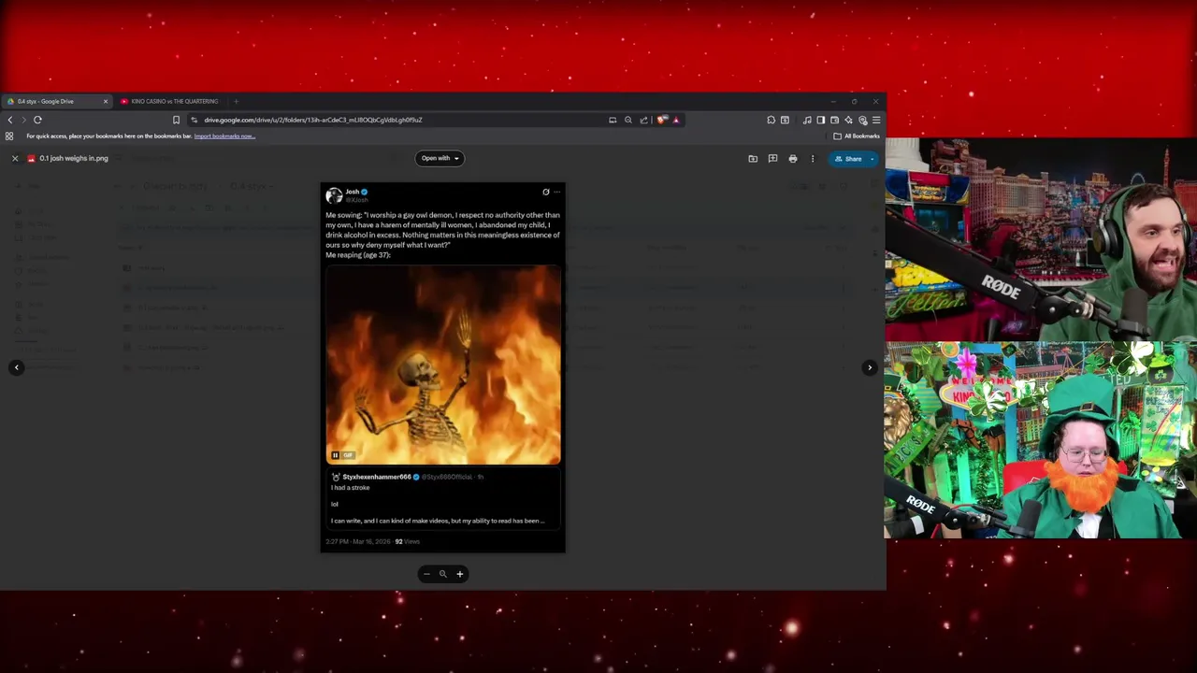Share this page from the address bar
Viewport: 1197px width, 673px height.
643,120
